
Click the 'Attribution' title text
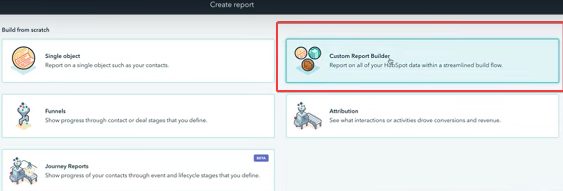pos(344,111)
